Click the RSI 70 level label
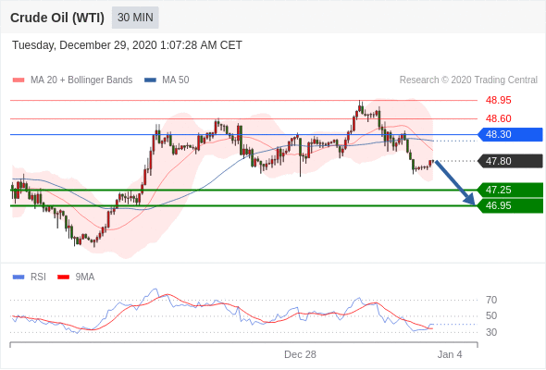This screenshot has height=370, width=546. point(491,300)
